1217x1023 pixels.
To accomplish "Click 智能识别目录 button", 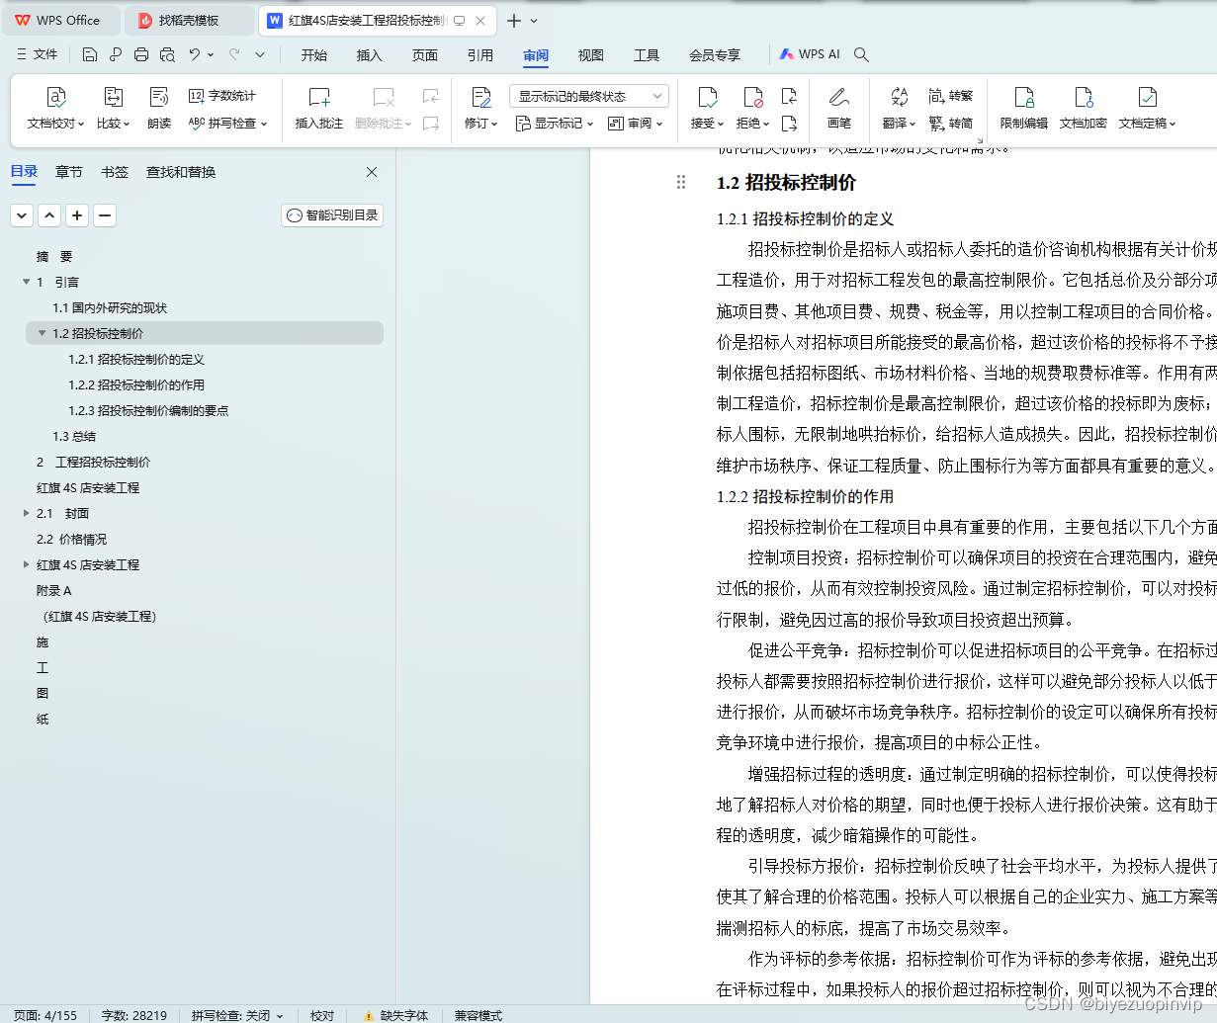I will coord(332,215).
